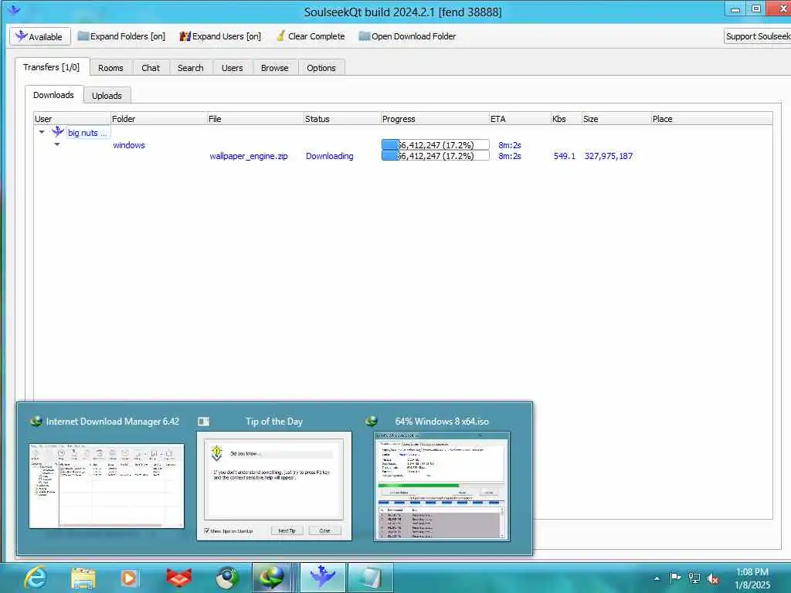Image resolution: width=791 pixels, height=593 pixels.
Task: Select the Downloads sub-tab
Action: (x=53, y=95)
